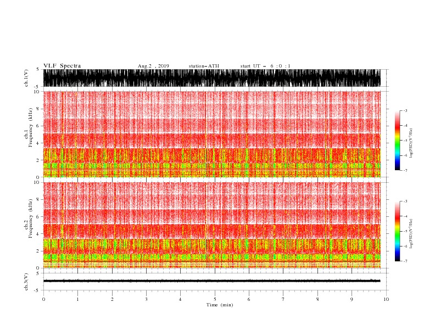This screenshot has height=336, width=435.
Task: Click time axis tick '0'
Action: (x=43, y=299)
